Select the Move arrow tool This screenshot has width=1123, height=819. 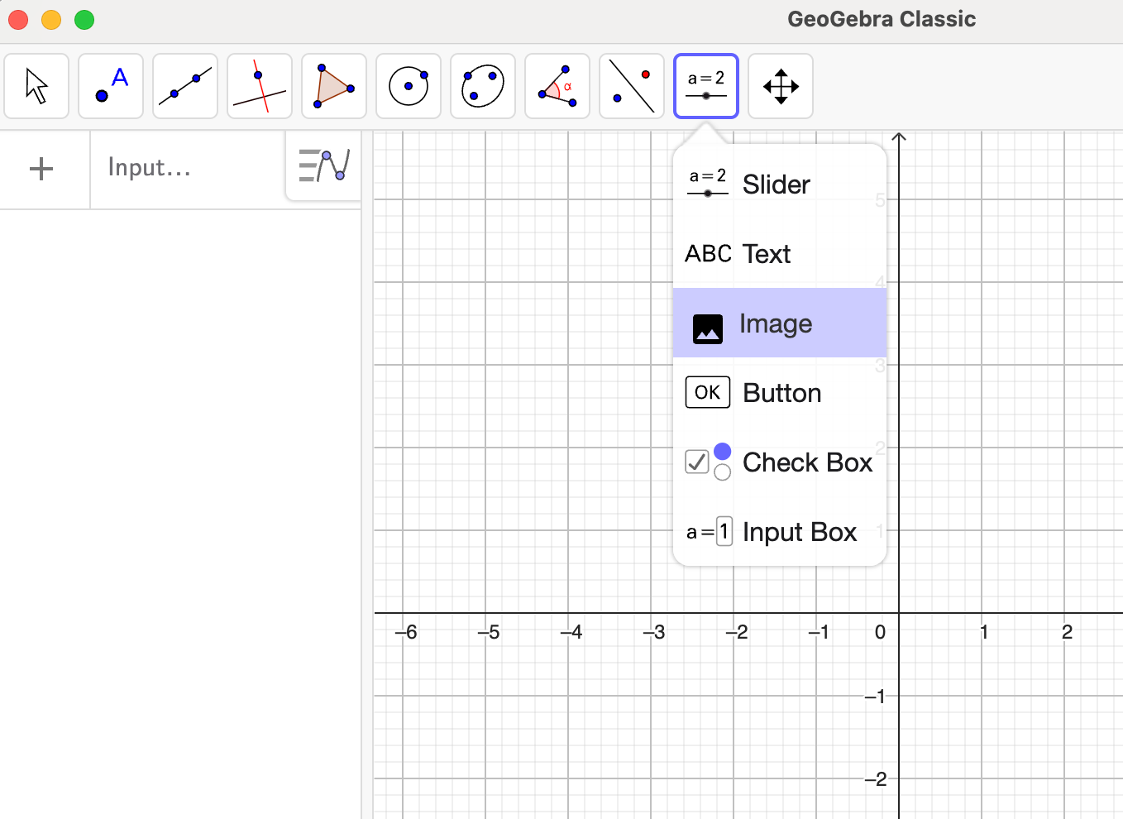click(36, 86)
